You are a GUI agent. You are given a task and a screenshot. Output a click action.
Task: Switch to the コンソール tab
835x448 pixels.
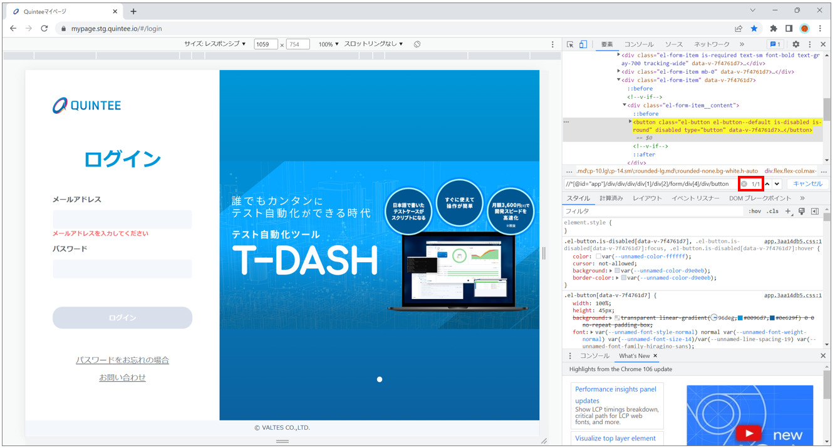638,44
